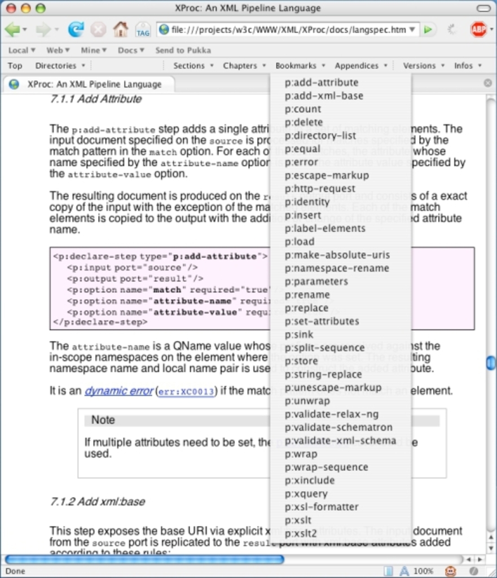The width and height of the screenshot is (497, 578).
Task: Open the Versions menu
Action: 424,65
